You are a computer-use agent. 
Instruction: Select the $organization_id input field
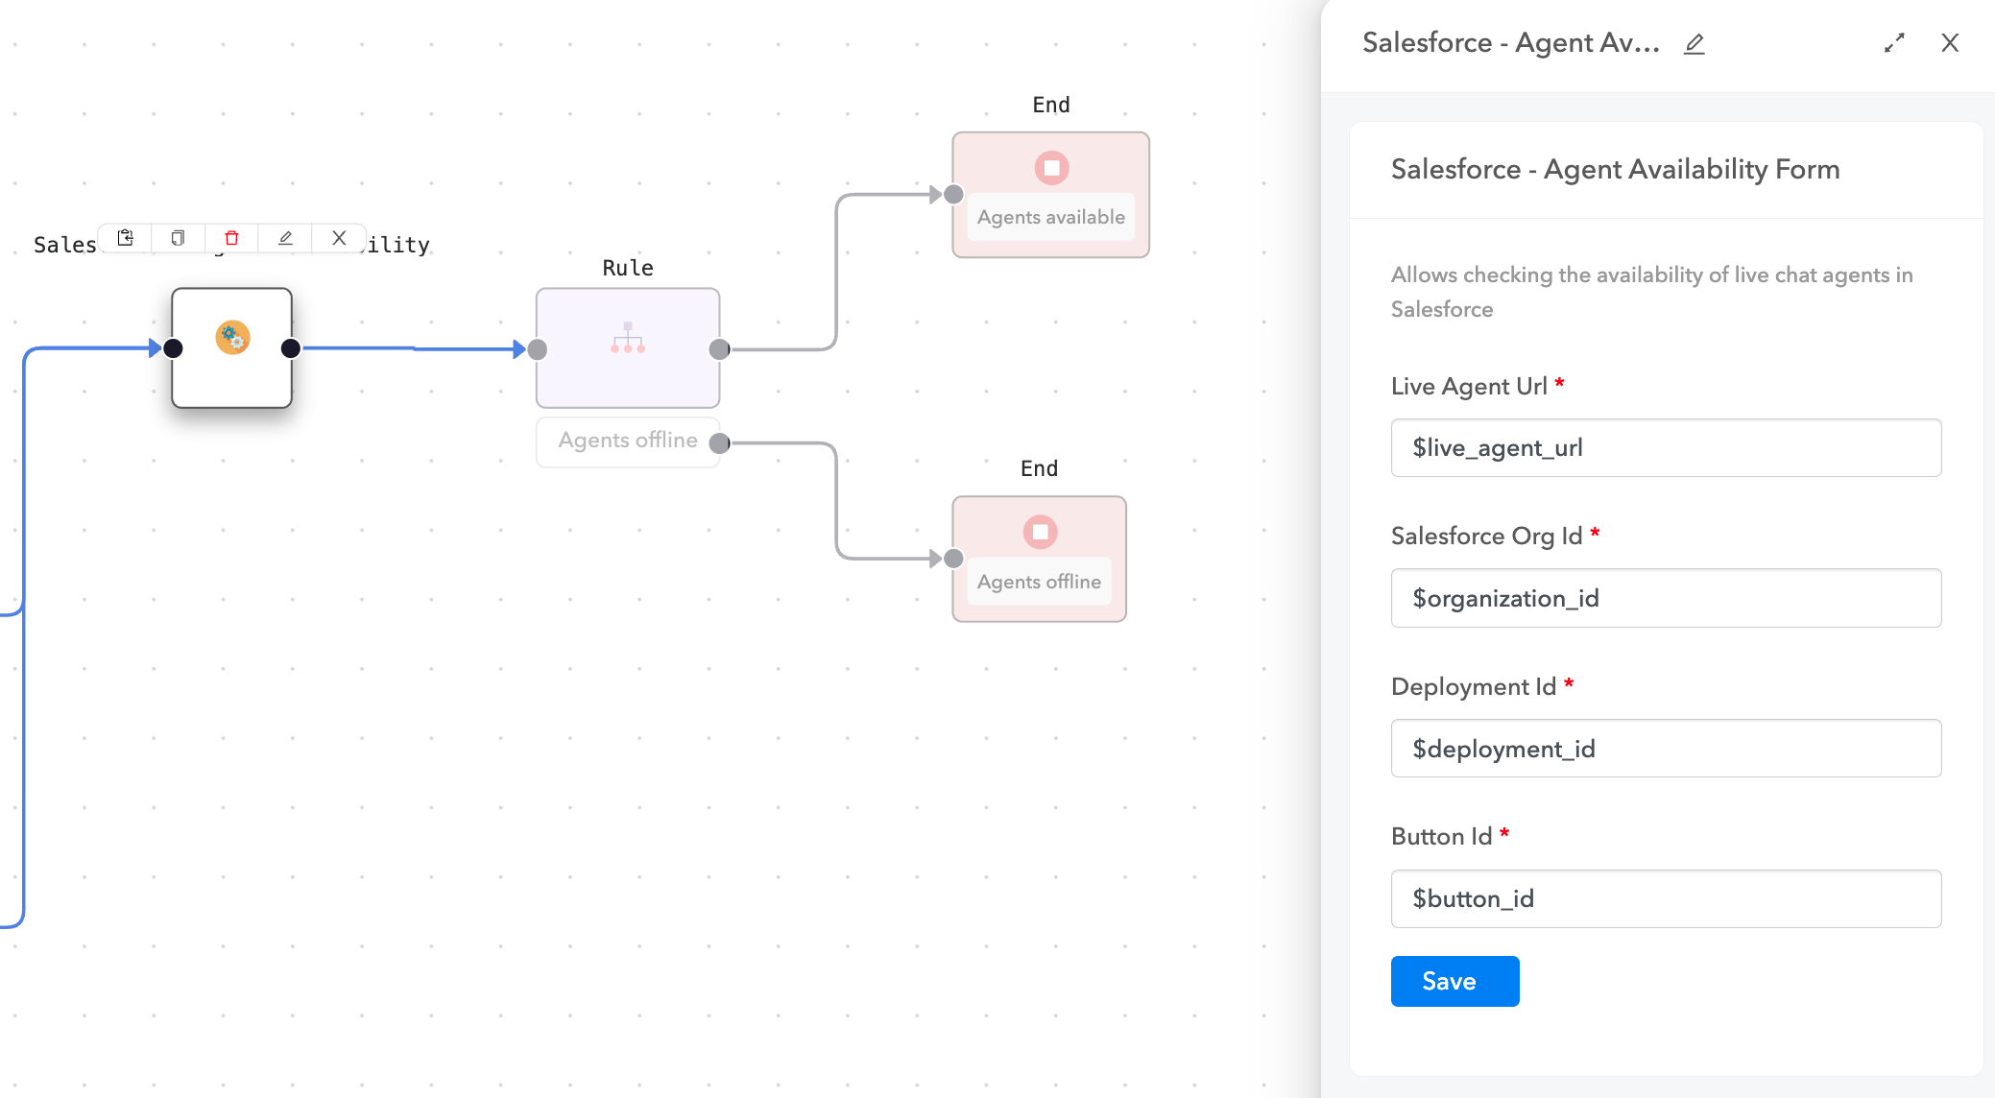pos(1666,598)
